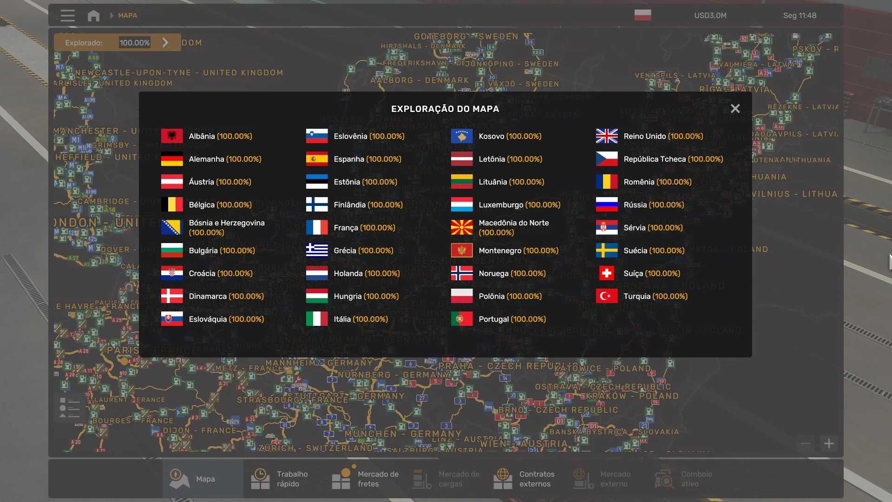Click MAPA breadcrumb label

click(127, 15)
